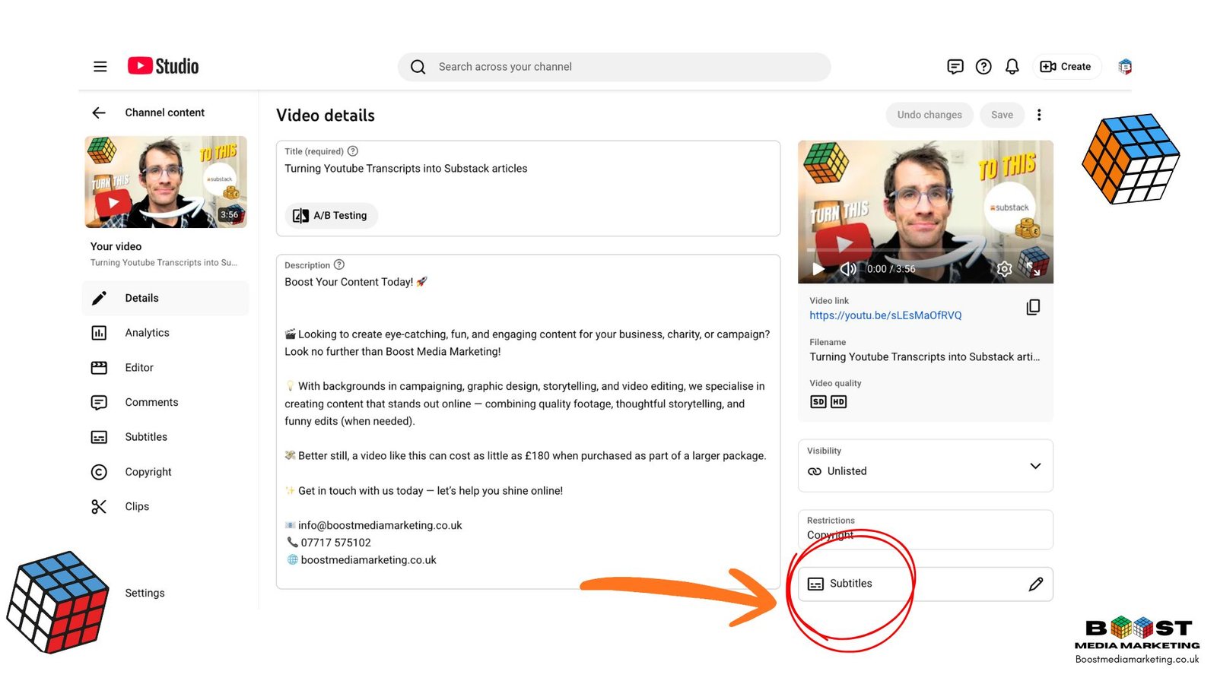Click the Save button

1002,115
